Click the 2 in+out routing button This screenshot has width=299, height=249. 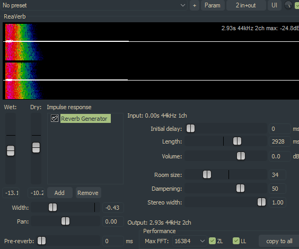246,5
